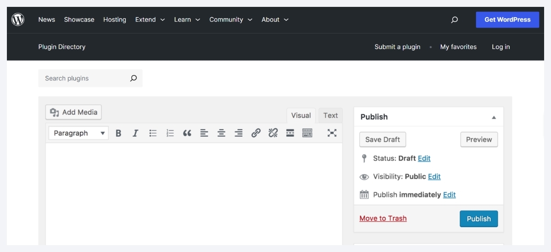Toggle bold formatting
Image resolution: width=551 pixels, height=252 pixels.
(118, 133)
